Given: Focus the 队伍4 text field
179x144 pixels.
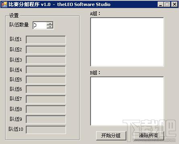Looking at the screenshot, I should click(x=46, y=70).
